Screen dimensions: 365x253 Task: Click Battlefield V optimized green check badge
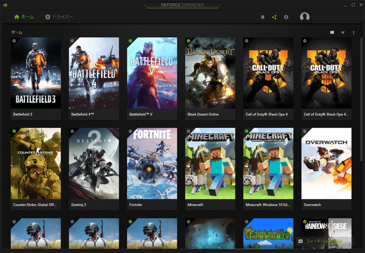tap(130, 41)
